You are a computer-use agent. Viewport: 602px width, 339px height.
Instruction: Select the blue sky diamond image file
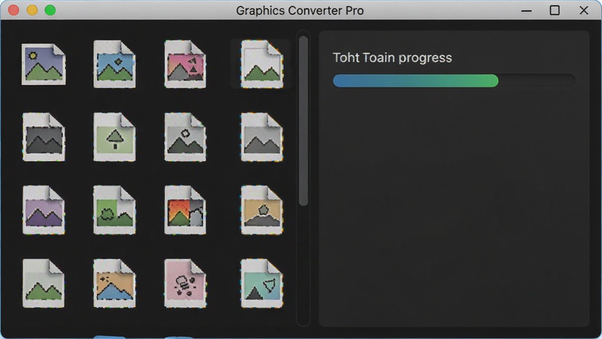pyautogui.click(x=115, y=64)
